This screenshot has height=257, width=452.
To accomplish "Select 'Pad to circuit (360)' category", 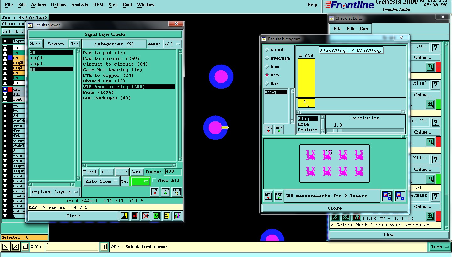I will tap(111, 59).
